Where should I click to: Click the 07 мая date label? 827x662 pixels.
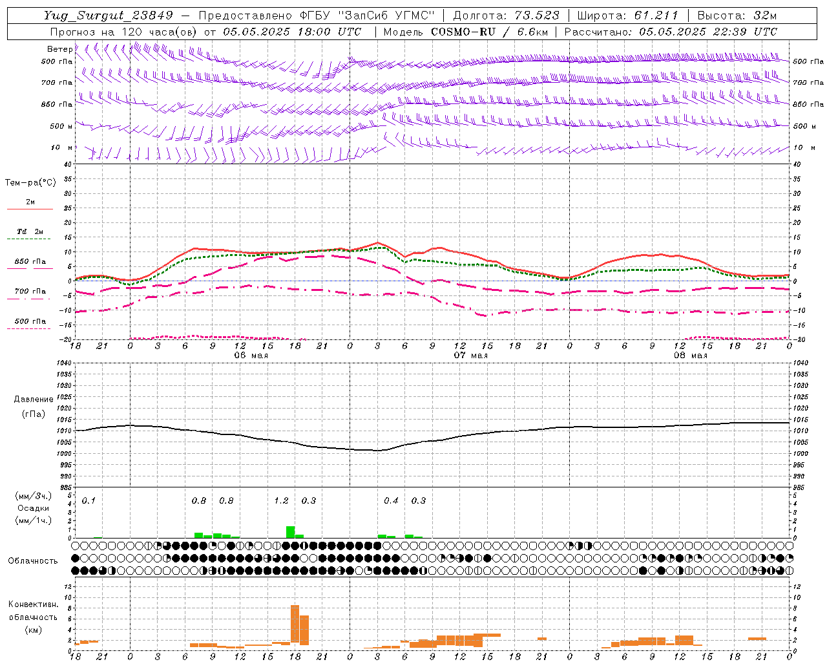470,356
